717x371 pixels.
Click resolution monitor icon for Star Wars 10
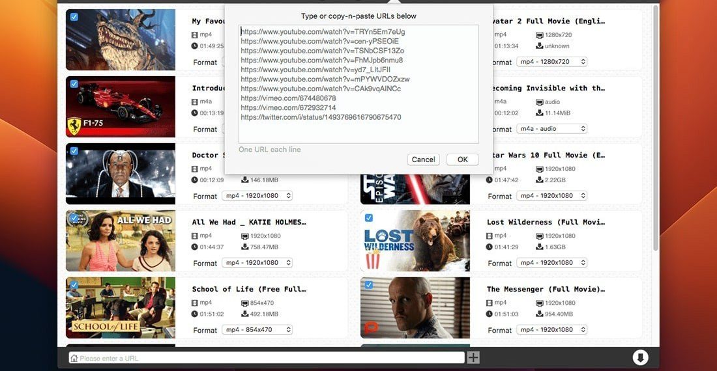tap(539, 169)
